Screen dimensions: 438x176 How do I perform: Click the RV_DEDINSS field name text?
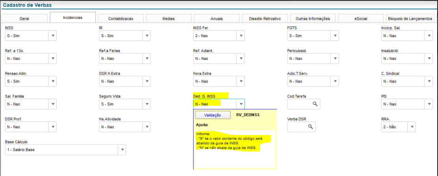point(248,115)
